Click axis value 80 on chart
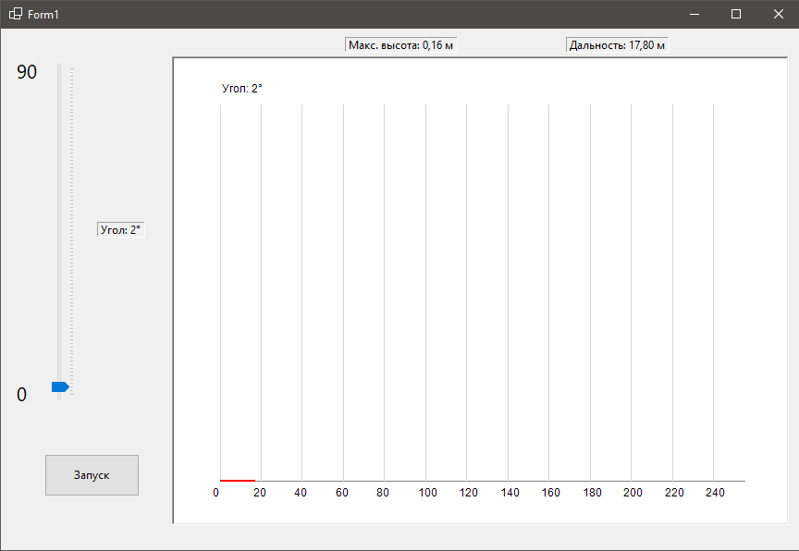 [x=383, y=493]
